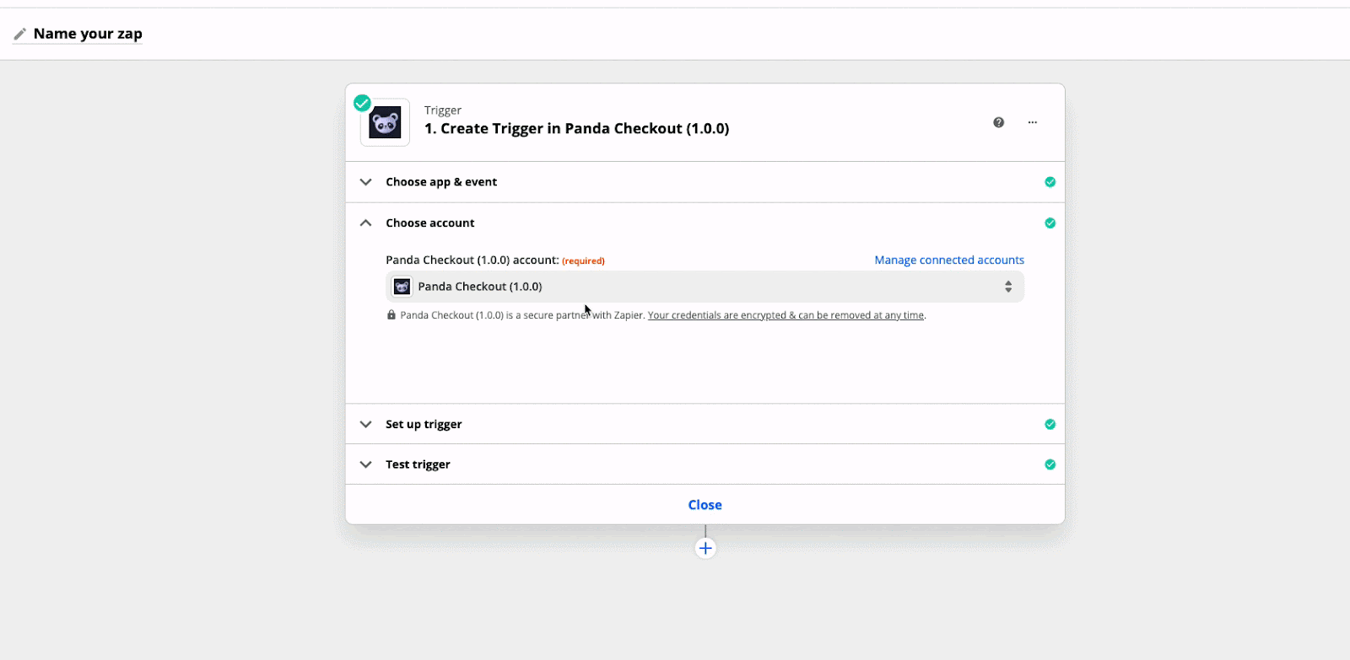Add a step with the plus button
The height and width of the screenshot is (660, 1350).
[x=705, y=549]
